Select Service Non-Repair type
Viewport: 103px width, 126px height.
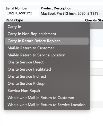pos(47,91)
